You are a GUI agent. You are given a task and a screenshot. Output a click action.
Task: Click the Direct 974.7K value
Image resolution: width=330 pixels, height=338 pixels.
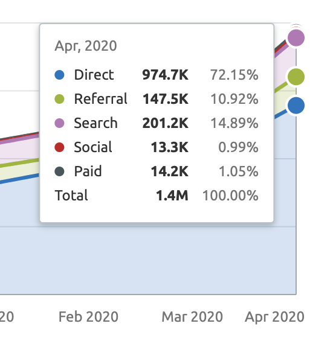click(166, 75)
